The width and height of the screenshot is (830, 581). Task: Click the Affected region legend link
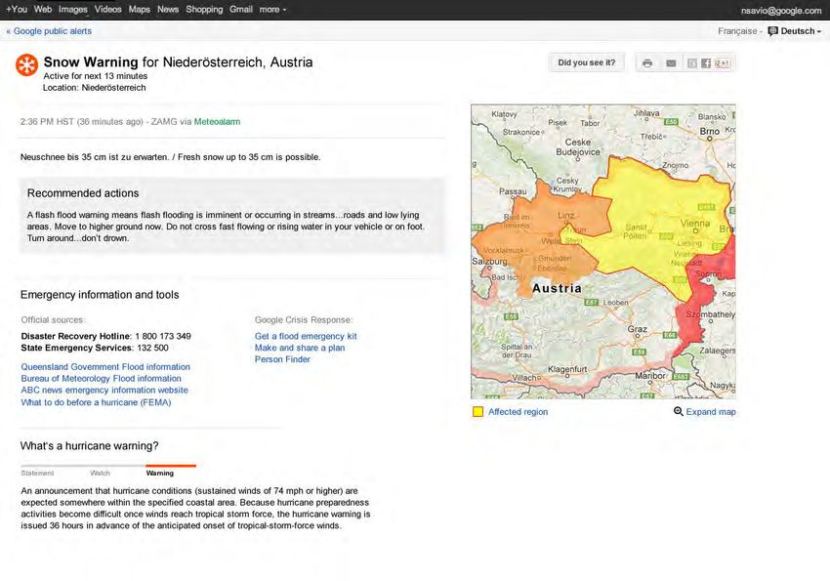[518, 412]
